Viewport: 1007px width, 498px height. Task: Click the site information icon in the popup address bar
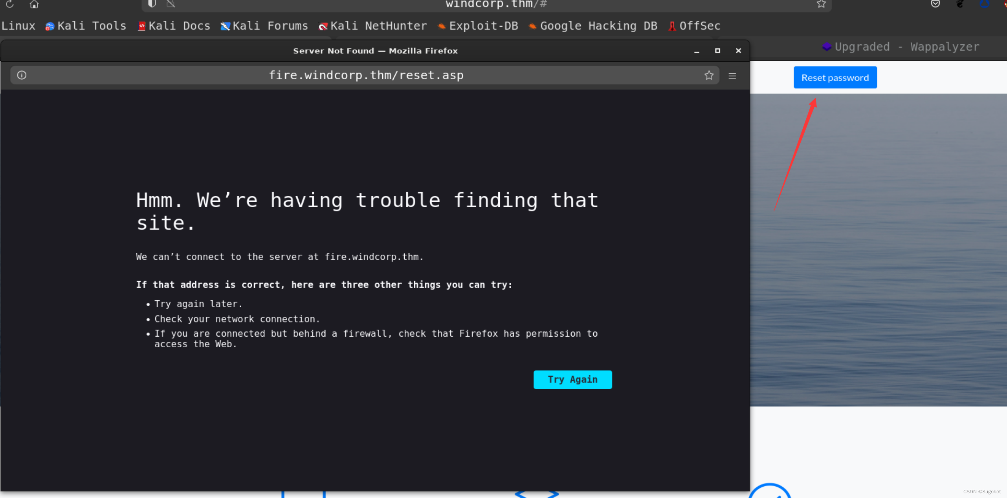(x=22, y=75)
